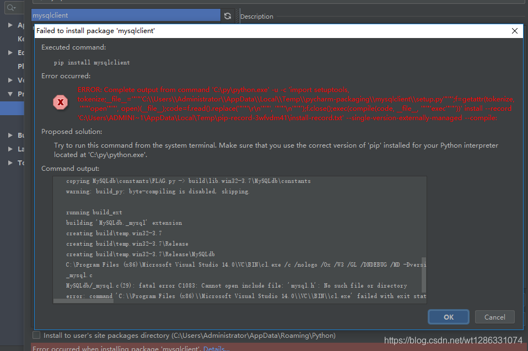Expand the first settings tree arrow
This screenshot has width=528, height=351.
10,25
